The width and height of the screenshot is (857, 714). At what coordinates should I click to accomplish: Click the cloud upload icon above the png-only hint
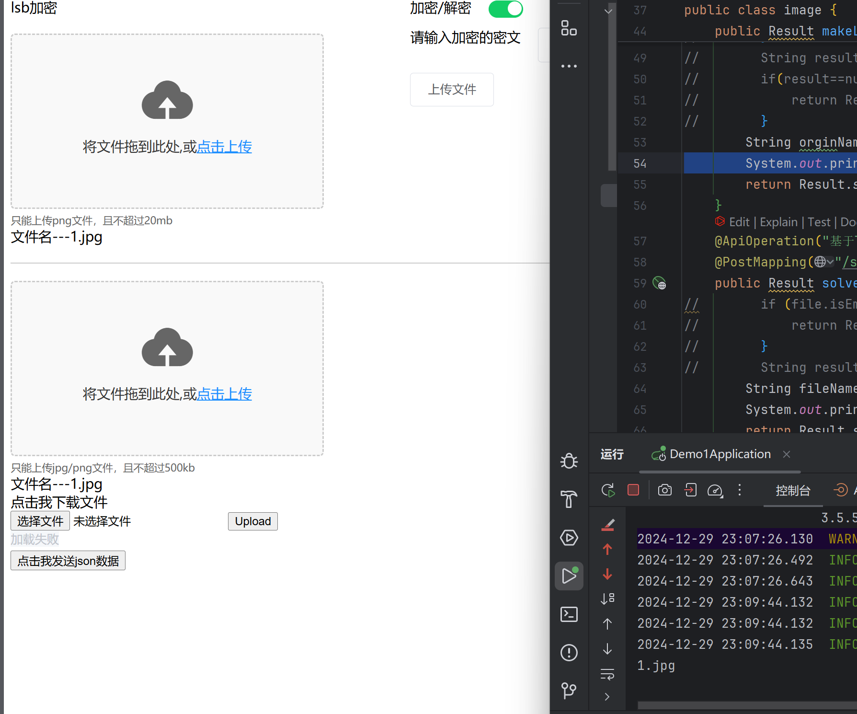pyautogui.click(x=167, y=100)
